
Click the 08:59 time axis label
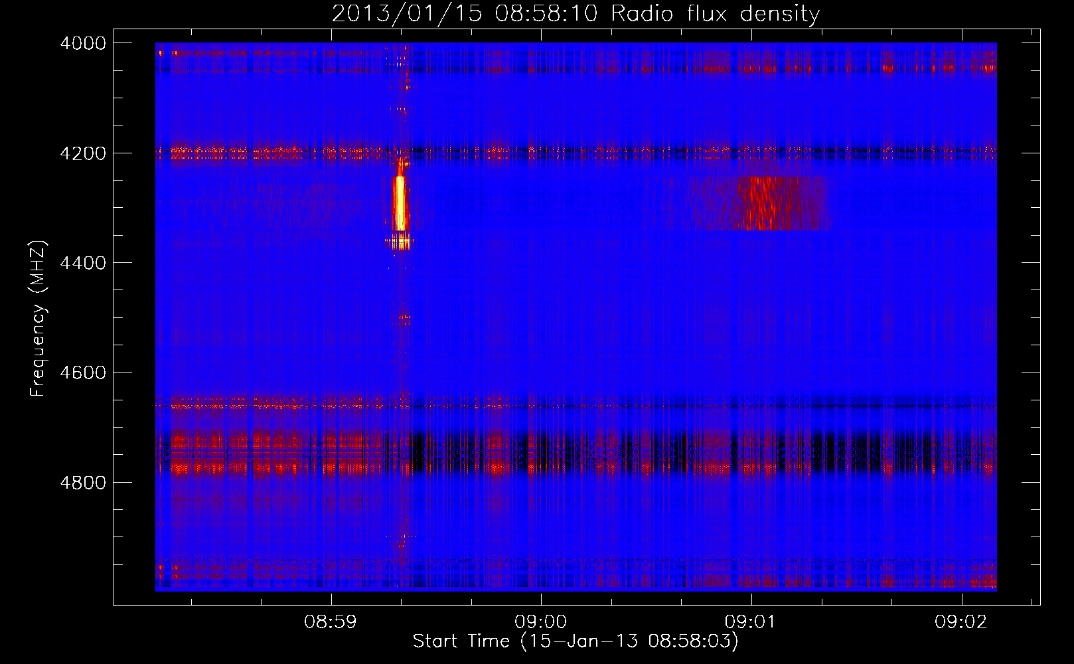[331, 622]
